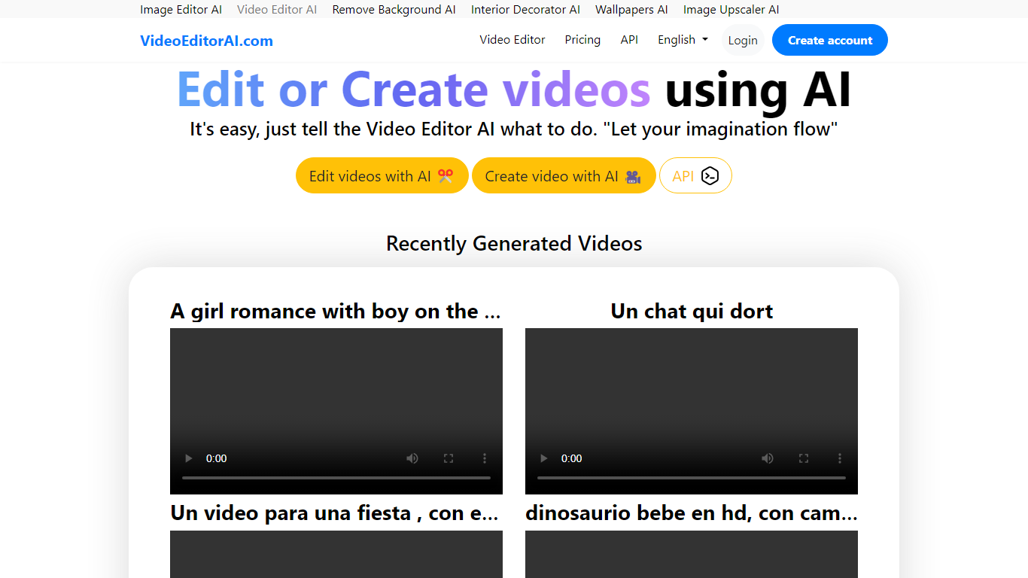Play the 'Un chat qui dort' video

pos(544,458)
